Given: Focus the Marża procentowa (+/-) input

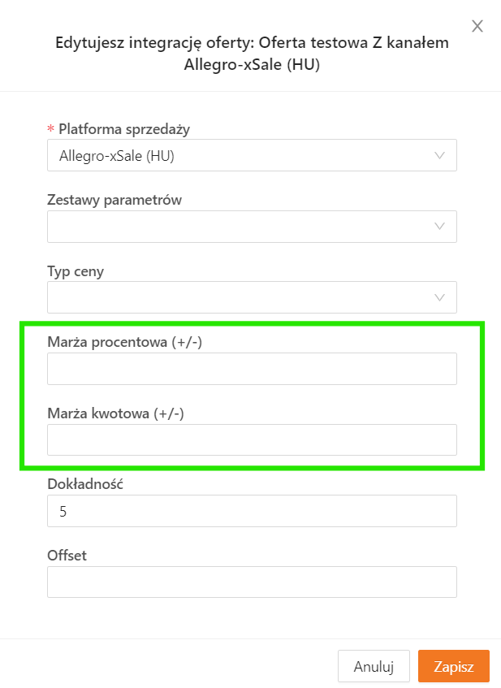Looking at the screenshot, I should click(252, 369).
